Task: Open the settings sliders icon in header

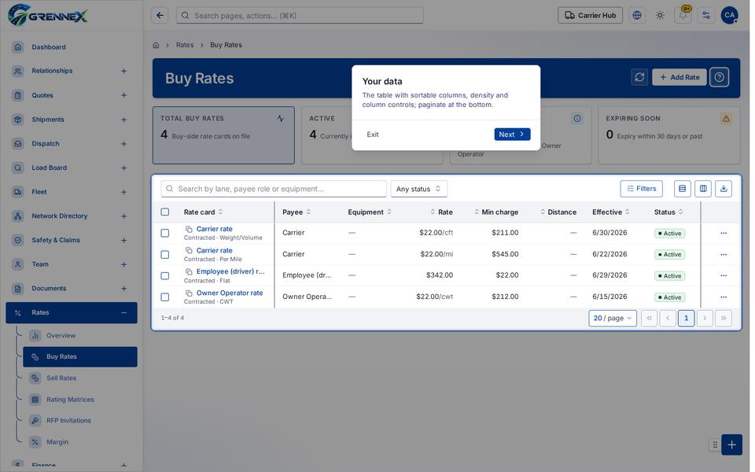Action: [706, 16]
